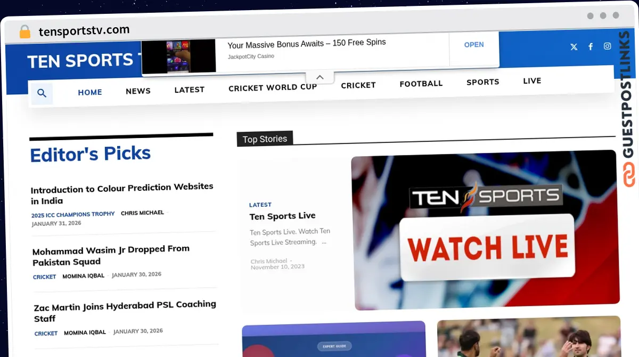Click the 2025 ICC CHAMPIONS TROPHY tag

coord(73,215)
